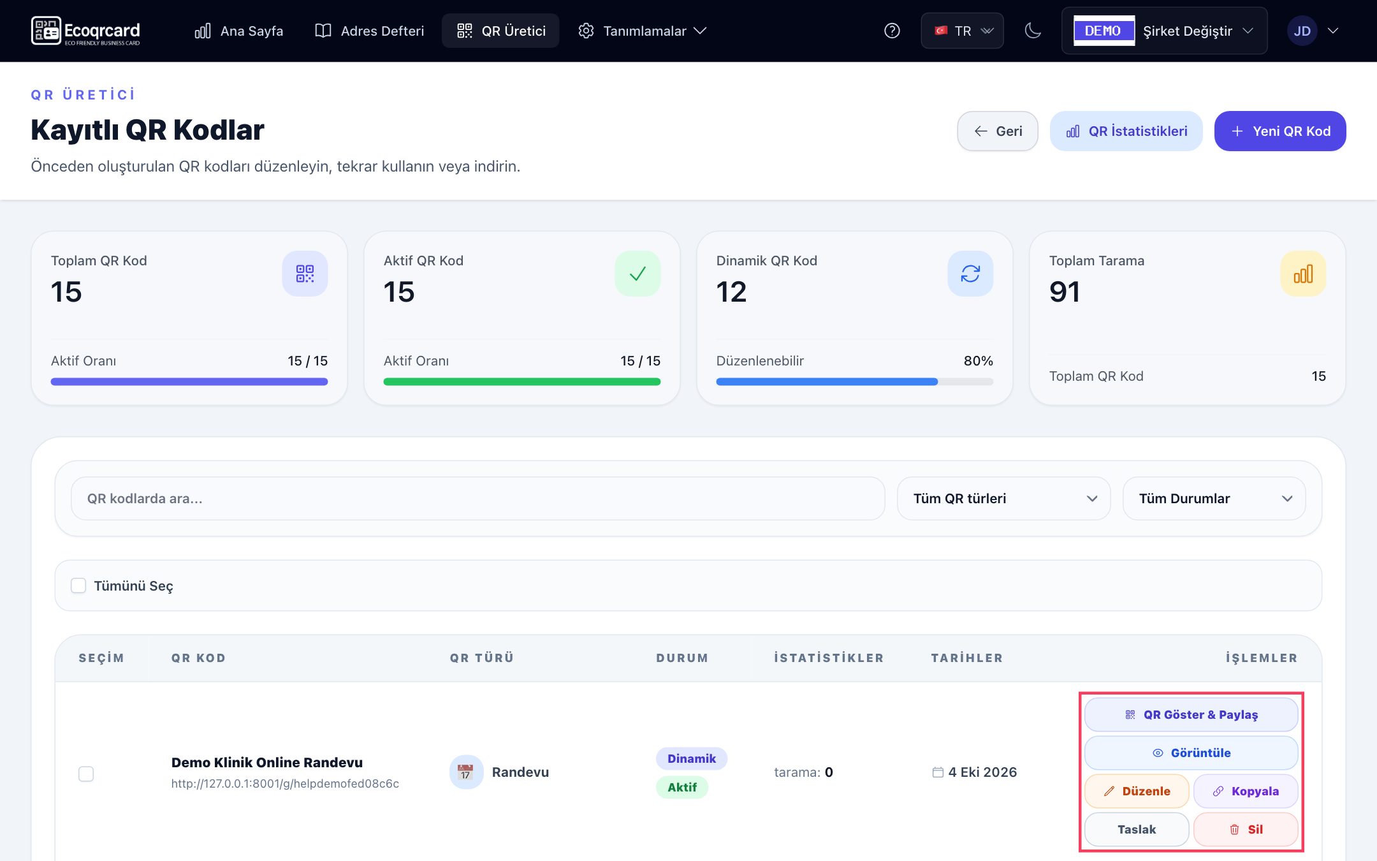This screenshot has height=861, width=1377.
Task: Click the green Aktif Oranı progress bar
Action: tap(521, 382)
